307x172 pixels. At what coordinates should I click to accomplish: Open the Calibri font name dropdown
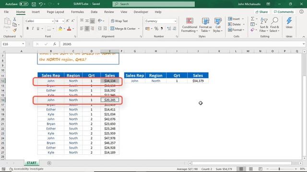[x=53, y=21]
